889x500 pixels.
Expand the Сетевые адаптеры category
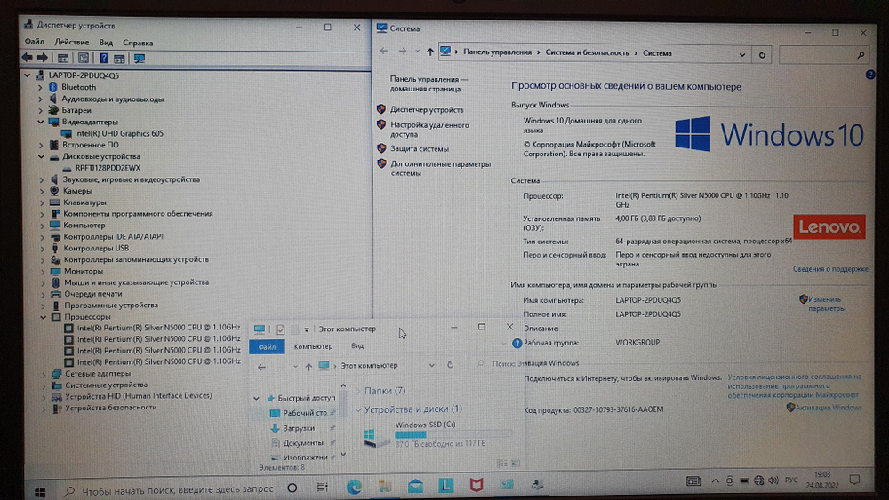(44, 374)
